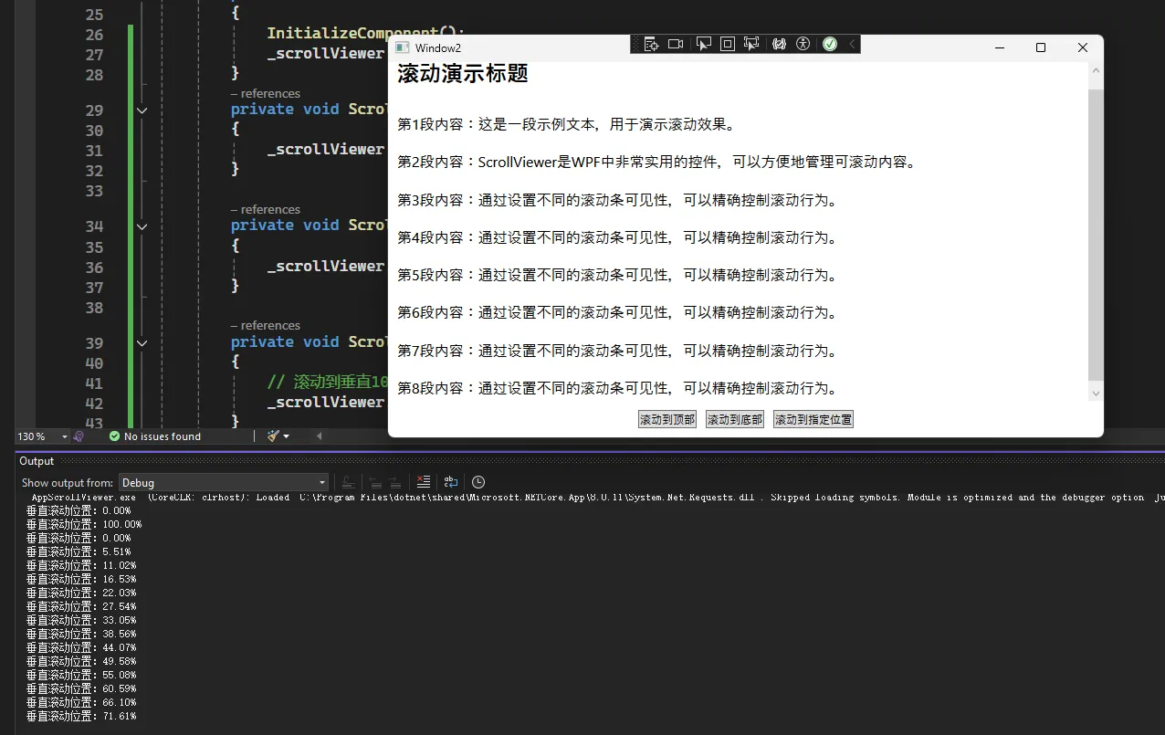The image size is (1165, 735).
Task: Open the 'Show output from' Debug dropdown
Action: 223,482
